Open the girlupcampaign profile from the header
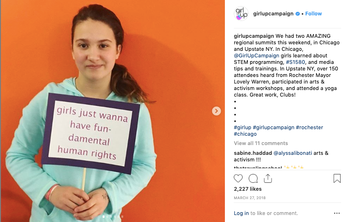349x222 pixels. tap(273, 14)
